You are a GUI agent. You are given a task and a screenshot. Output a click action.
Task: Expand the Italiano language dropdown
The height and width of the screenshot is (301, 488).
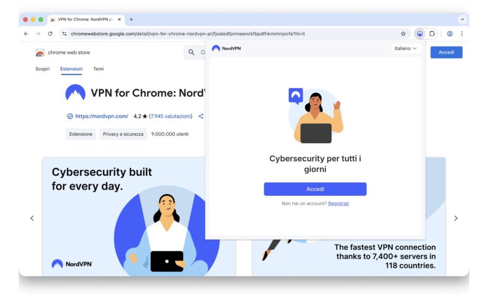tap(405, 48)
